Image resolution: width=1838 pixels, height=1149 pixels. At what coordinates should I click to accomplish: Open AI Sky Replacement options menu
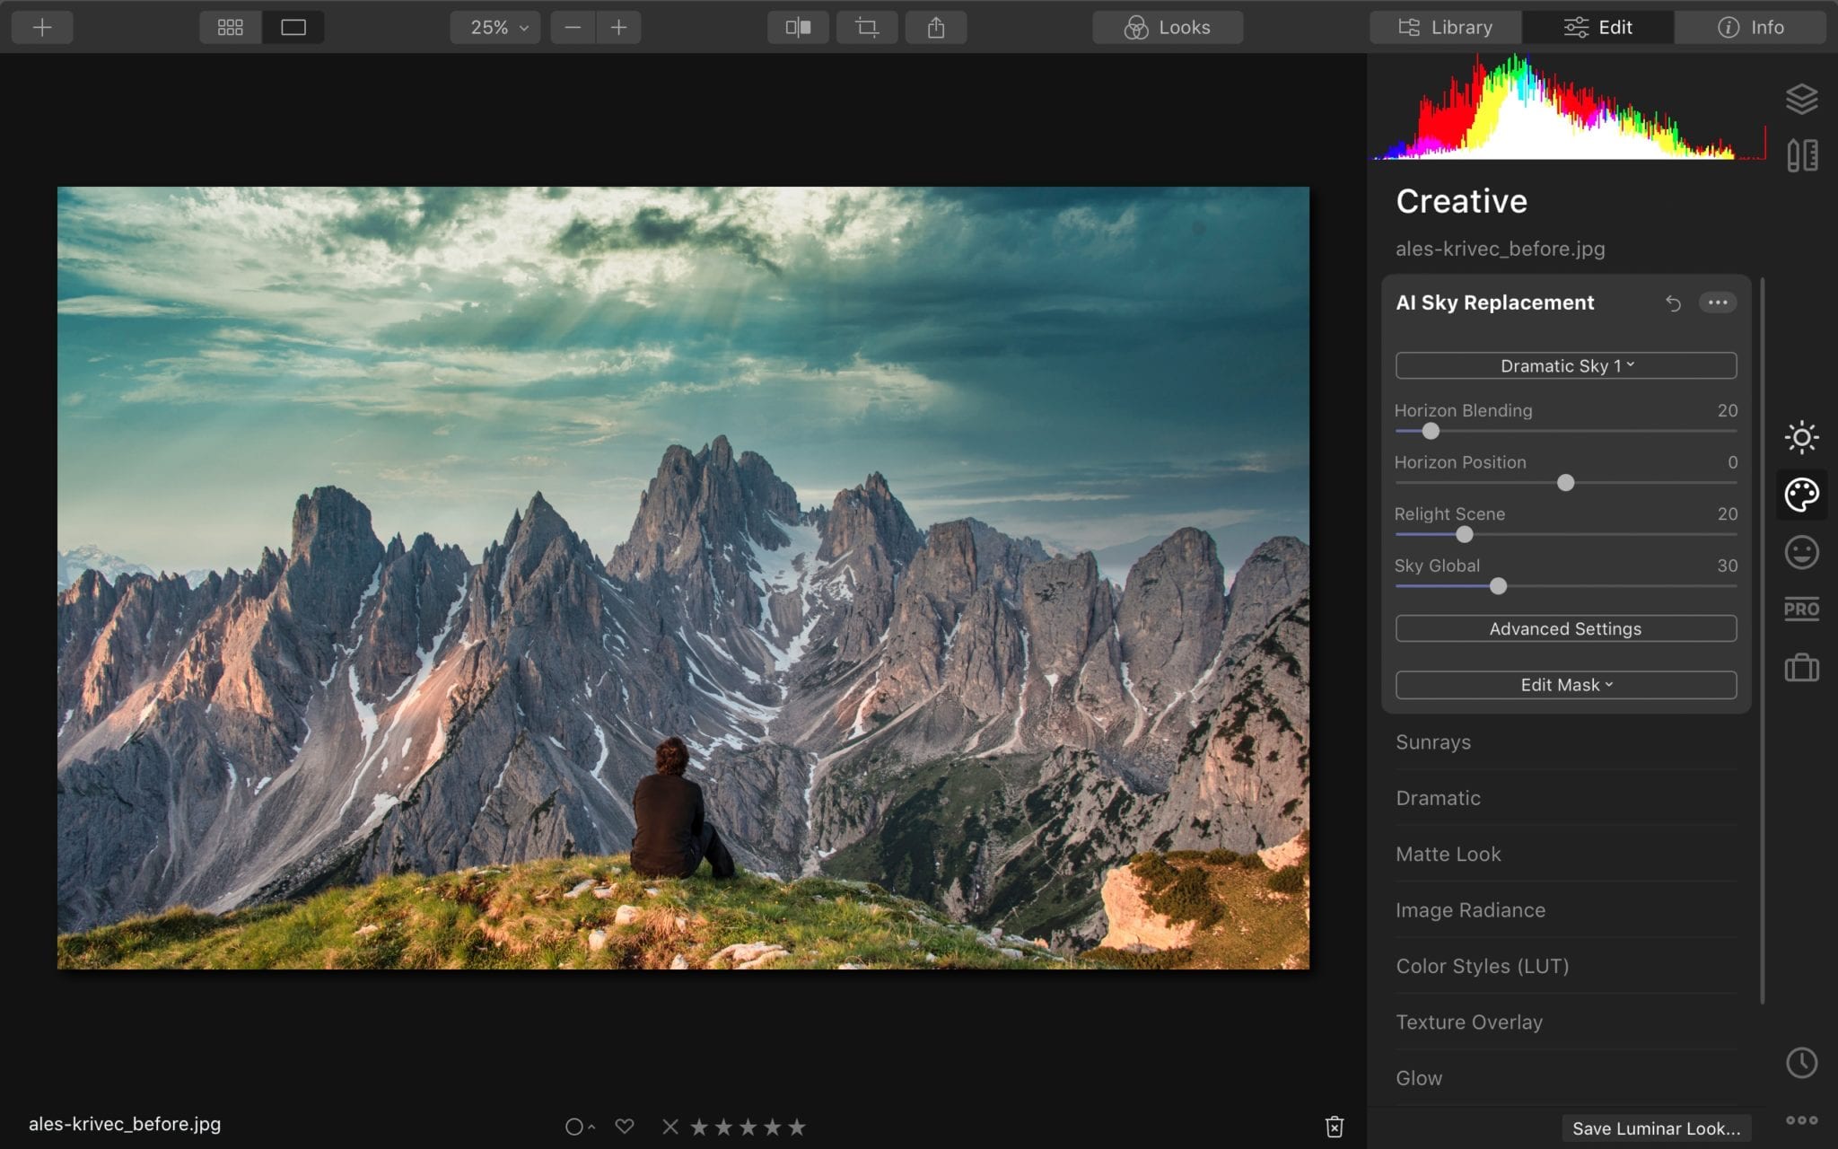tap(1718, 303)
